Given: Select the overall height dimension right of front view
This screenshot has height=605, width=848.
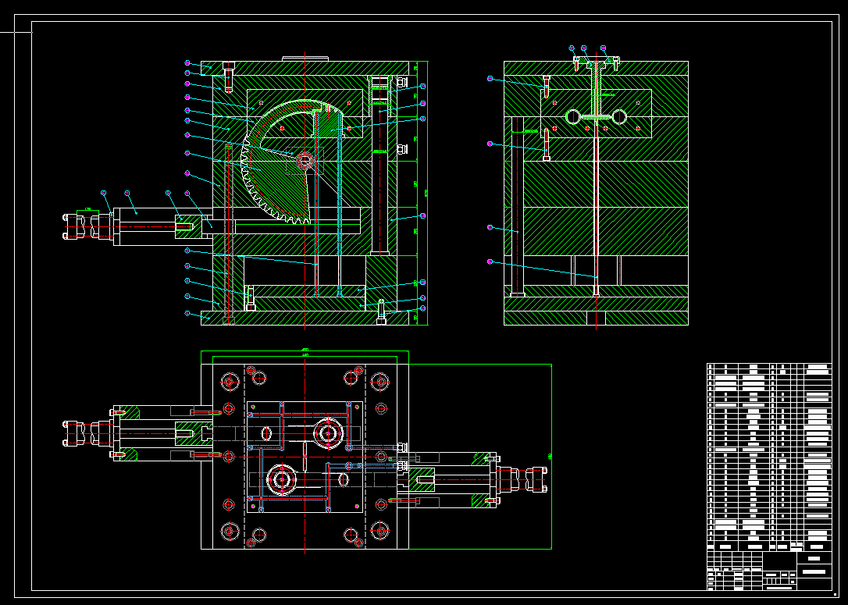Looking at the screenshot, I should (x=427, y=193).
